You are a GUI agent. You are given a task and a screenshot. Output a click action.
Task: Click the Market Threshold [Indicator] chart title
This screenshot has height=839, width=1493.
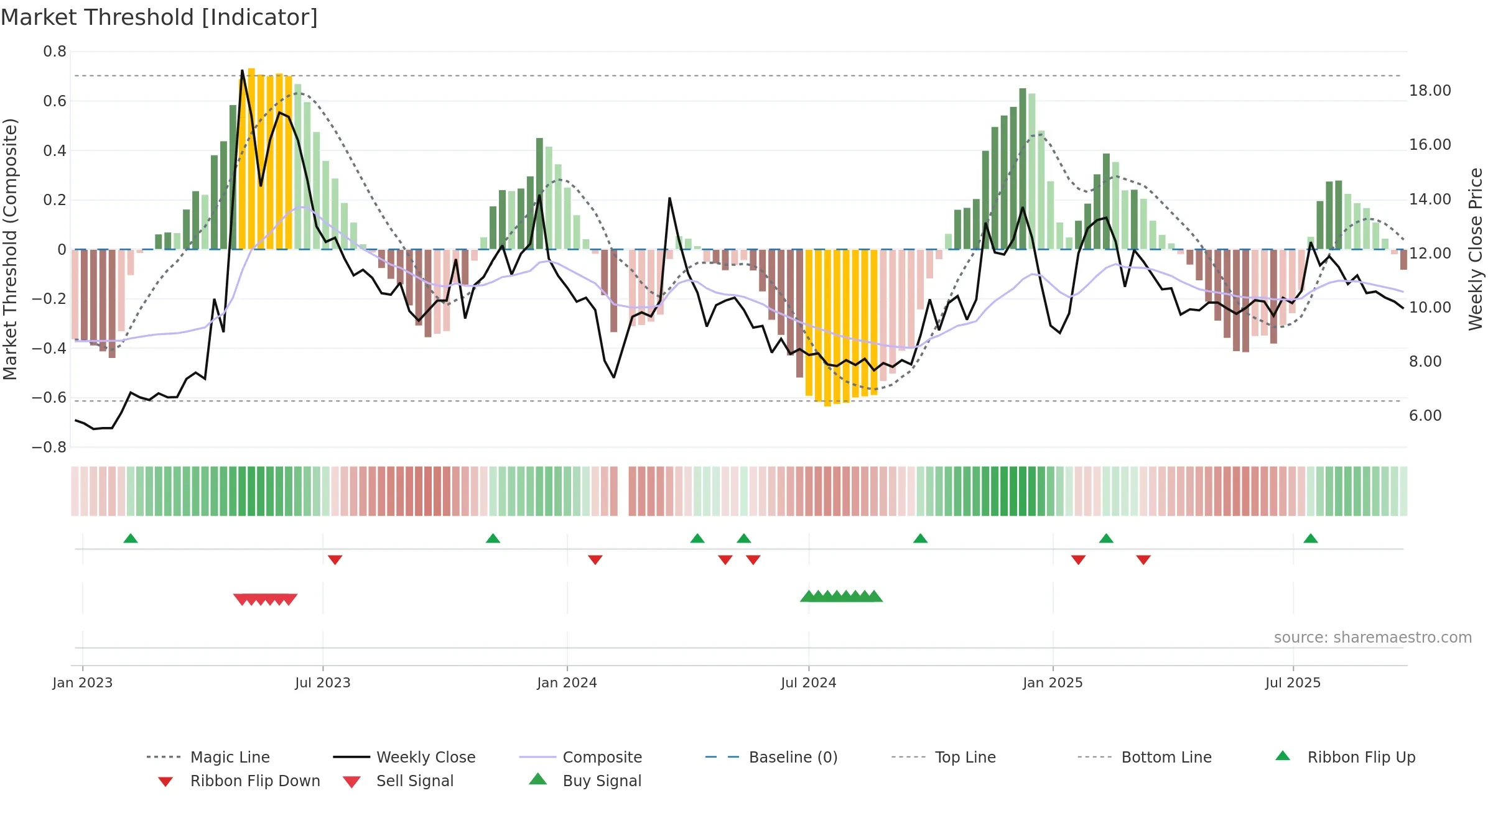click(x=159, y=17)
